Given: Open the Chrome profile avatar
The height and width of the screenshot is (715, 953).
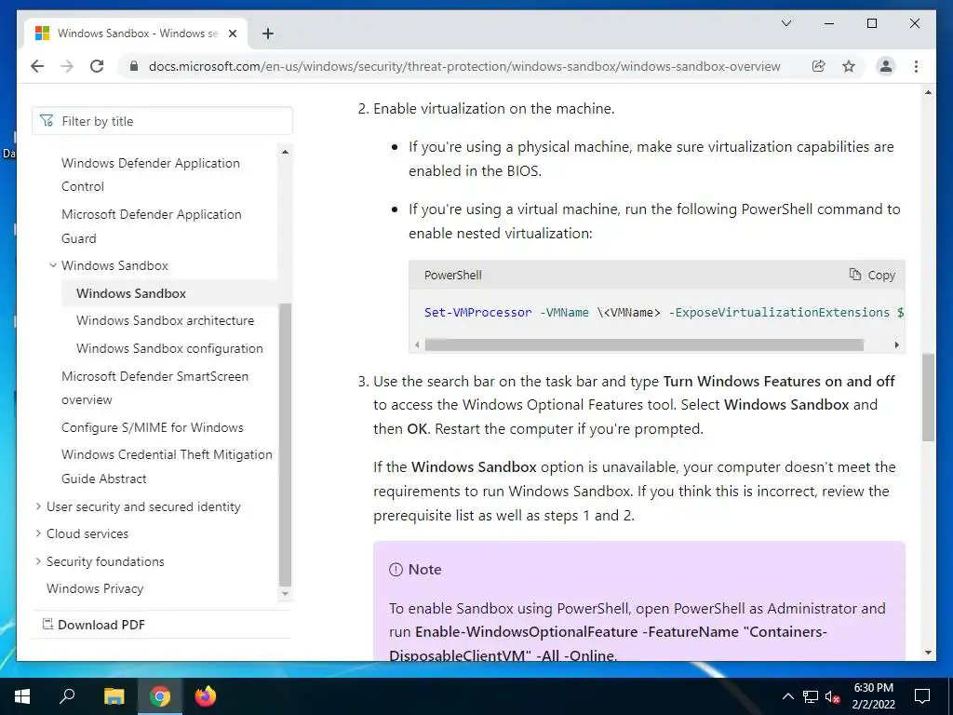Looking at the screenshot, I should coord(886,66).
